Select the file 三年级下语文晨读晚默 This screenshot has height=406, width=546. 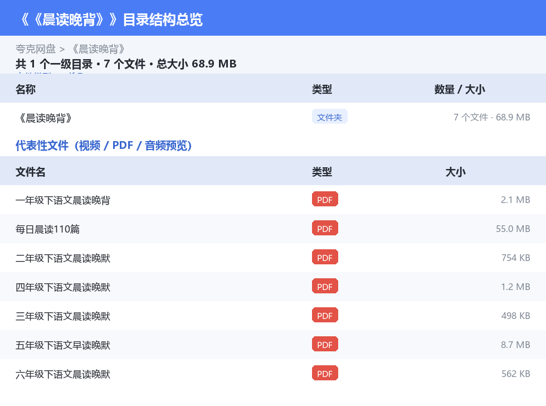63,316
